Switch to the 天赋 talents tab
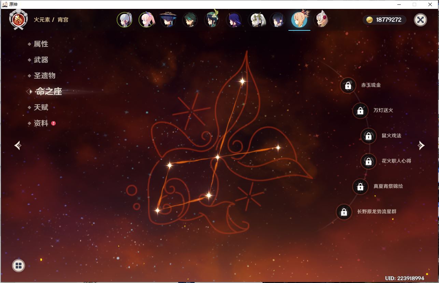 41,107
